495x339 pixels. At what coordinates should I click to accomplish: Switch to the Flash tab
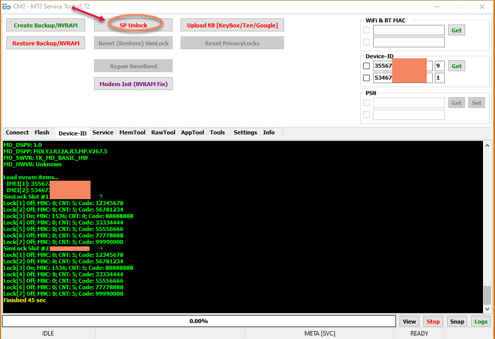pyautogui.click(x=42, y=133)
